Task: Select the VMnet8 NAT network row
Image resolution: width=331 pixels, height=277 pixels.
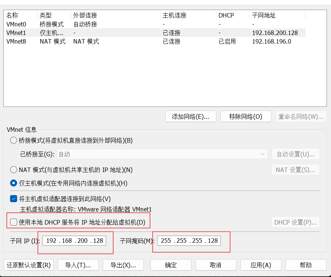Action: click(156, 41)
